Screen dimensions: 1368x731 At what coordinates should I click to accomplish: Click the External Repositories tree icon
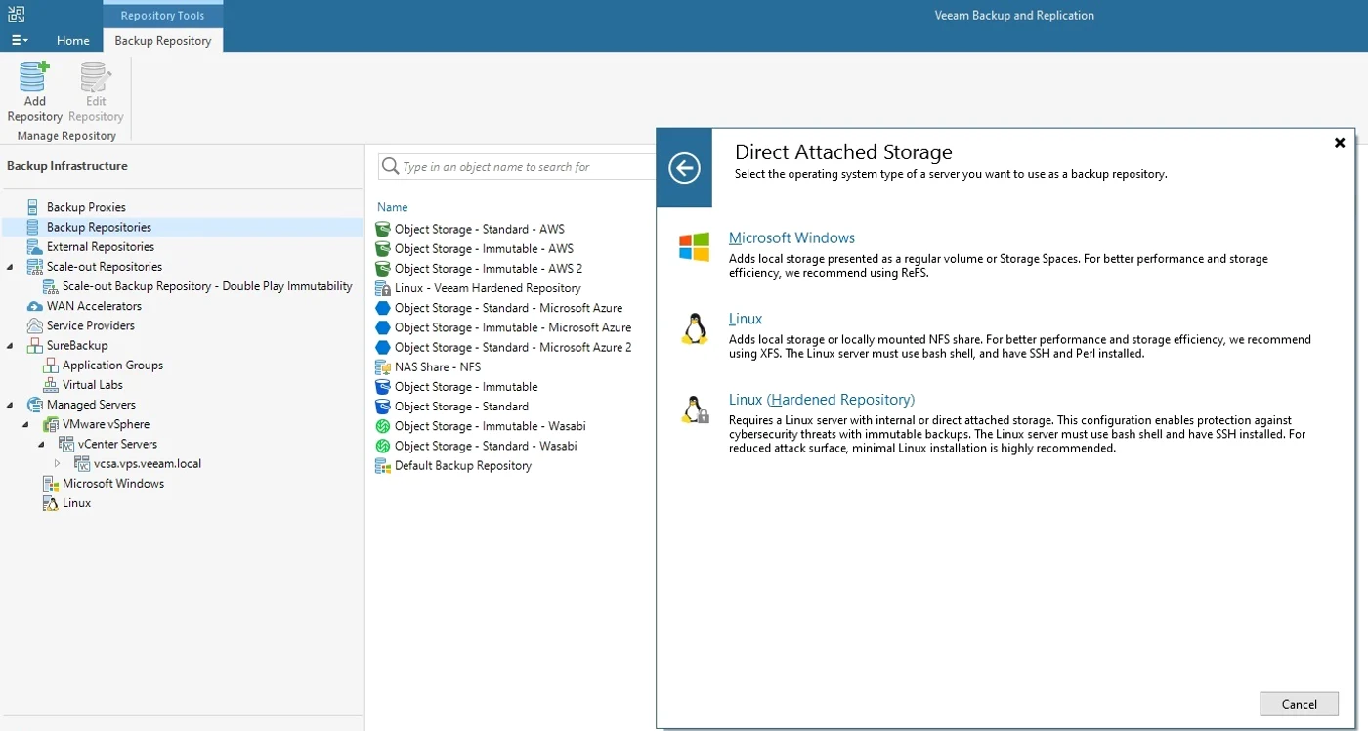(34, 246)
